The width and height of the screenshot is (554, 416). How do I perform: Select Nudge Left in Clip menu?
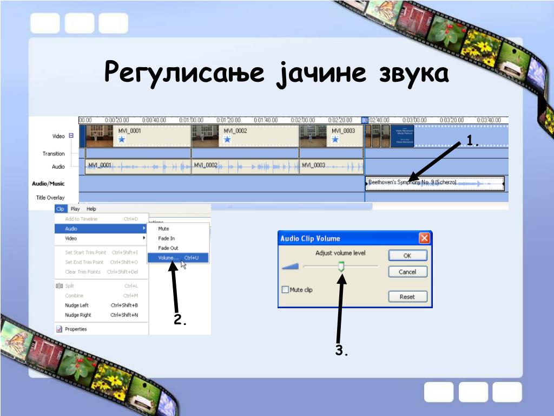(x=101, y=305)
